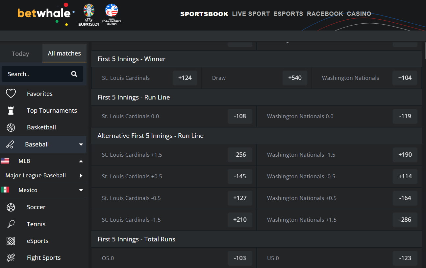Select the Basketball ball icon
The image size is (426, 268).
coord(11,127)
